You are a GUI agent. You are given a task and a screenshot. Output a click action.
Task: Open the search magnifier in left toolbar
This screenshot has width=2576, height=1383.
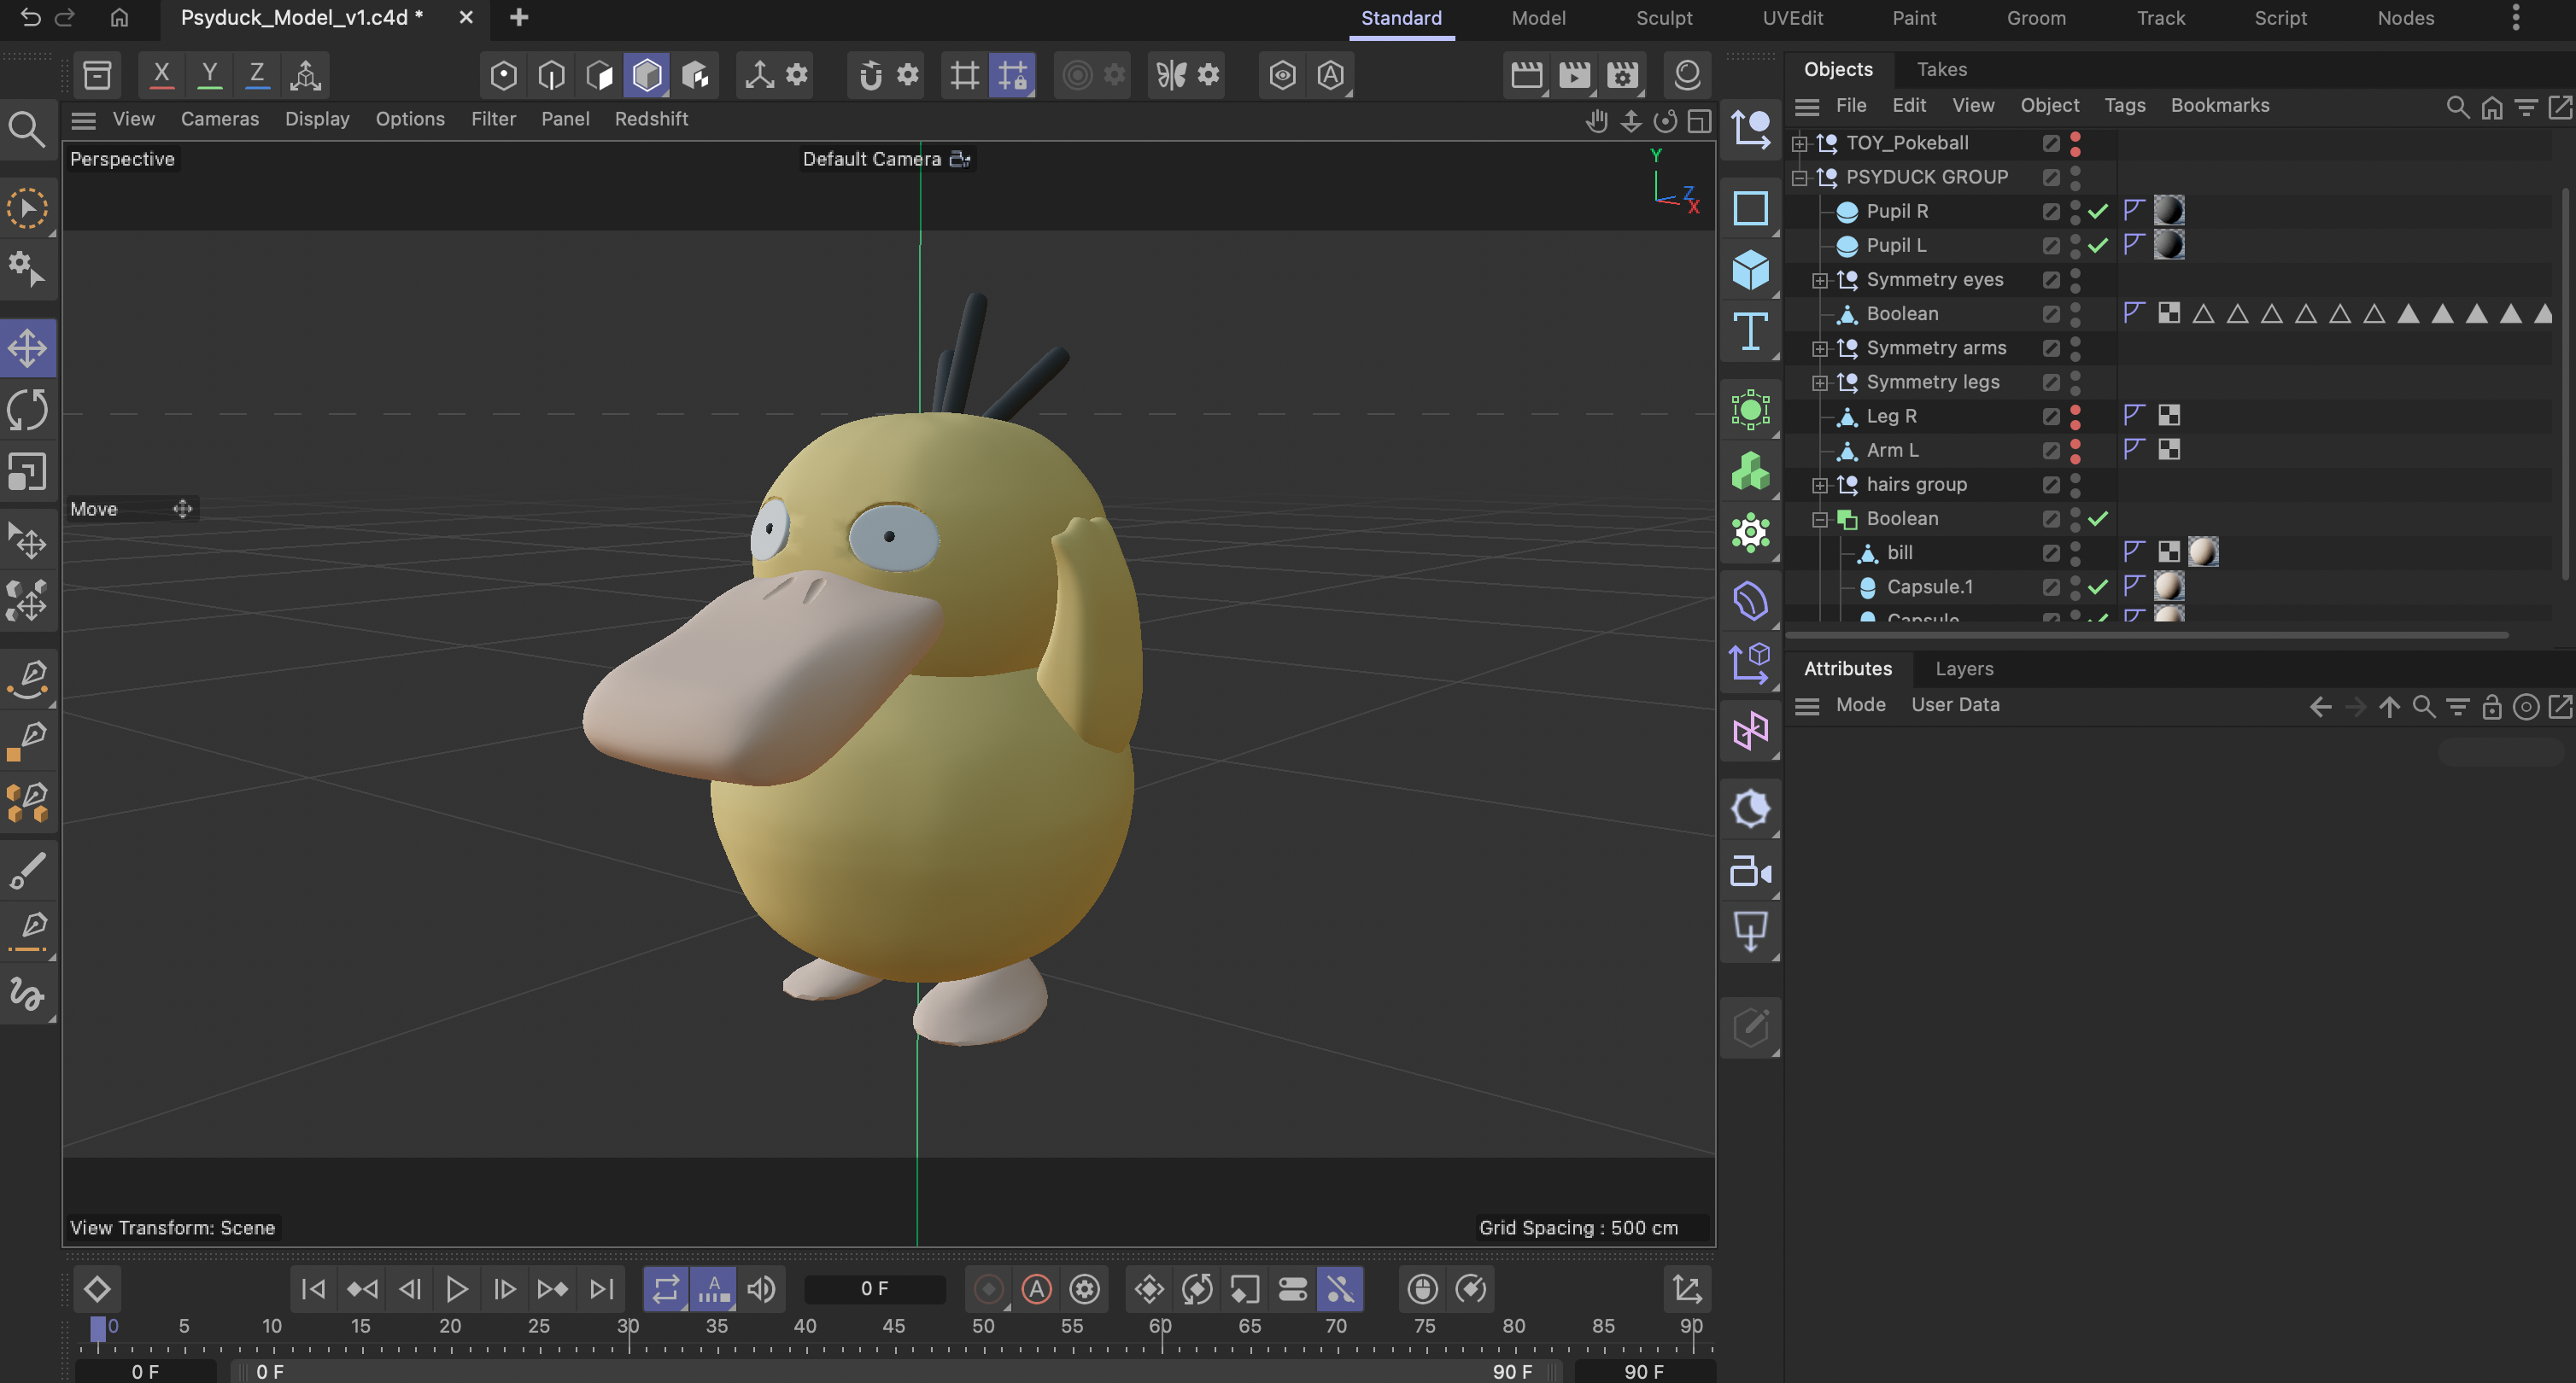[27, 130]
